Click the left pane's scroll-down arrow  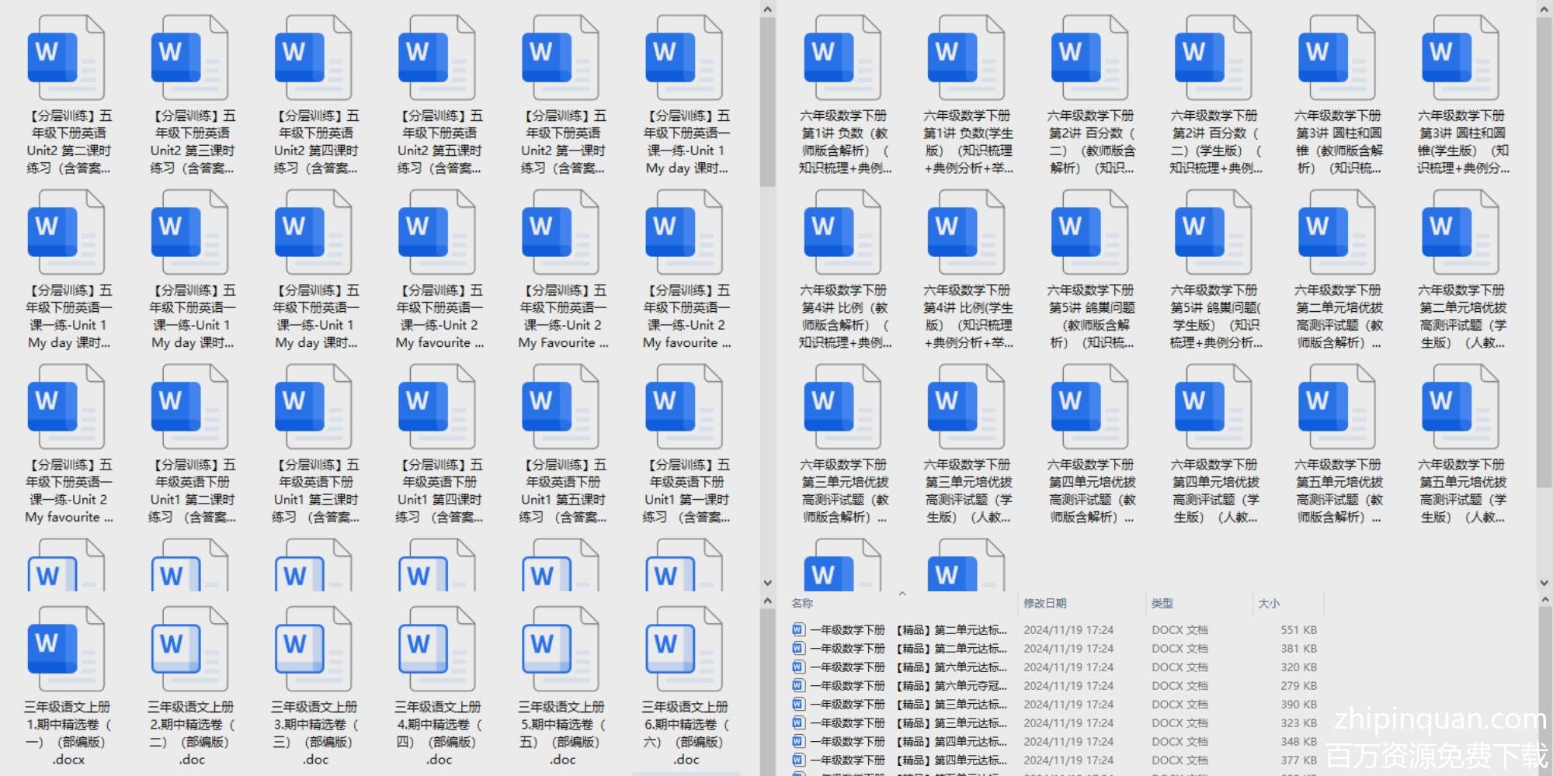point(767,583)
